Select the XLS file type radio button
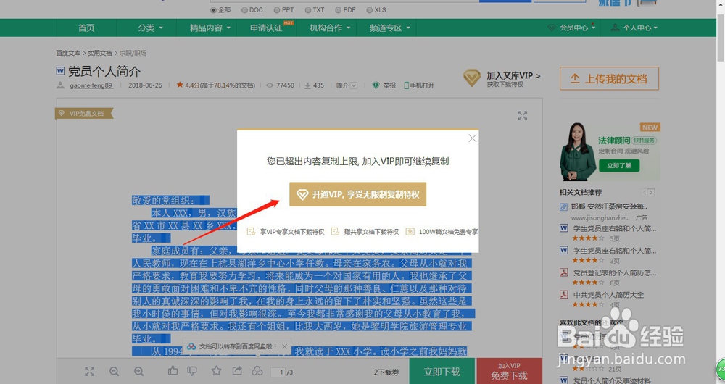Screen dimensions: 725x384 pos(369,9)
